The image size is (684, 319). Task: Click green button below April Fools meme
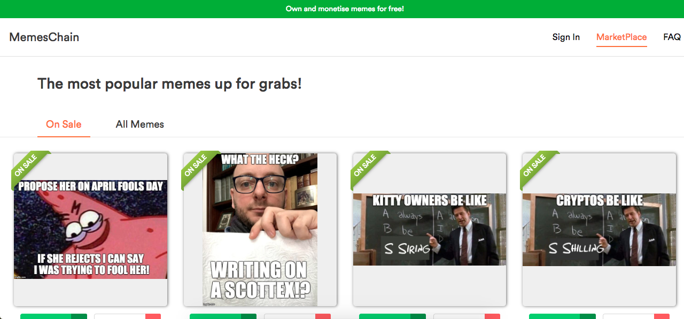click(53, 316)
